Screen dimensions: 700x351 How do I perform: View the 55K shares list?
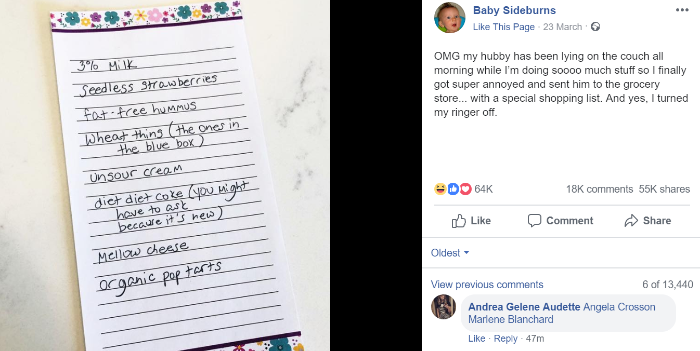point(664,189)
